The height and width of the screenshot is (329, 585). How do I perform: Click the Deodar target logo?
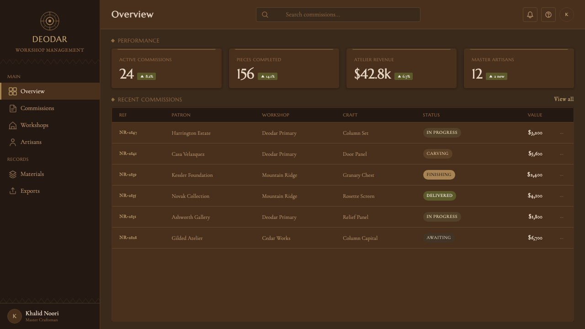pos(50,21)
